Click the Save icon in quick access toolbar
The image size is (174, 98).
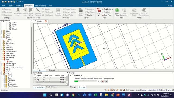pyautogui.click(x=8, y=2)
